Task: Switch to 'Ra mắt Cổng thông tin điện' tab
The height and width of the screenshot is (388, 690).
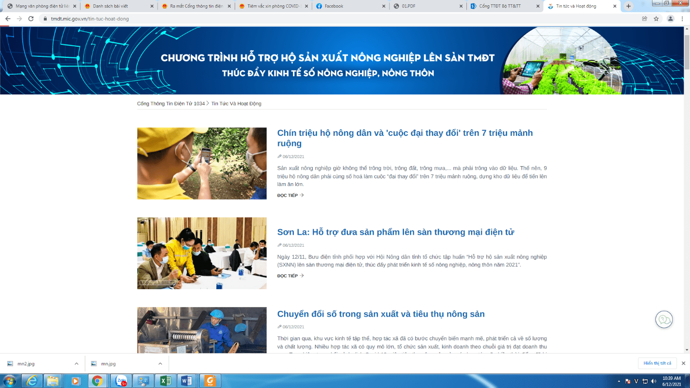Action: [196, 6]
